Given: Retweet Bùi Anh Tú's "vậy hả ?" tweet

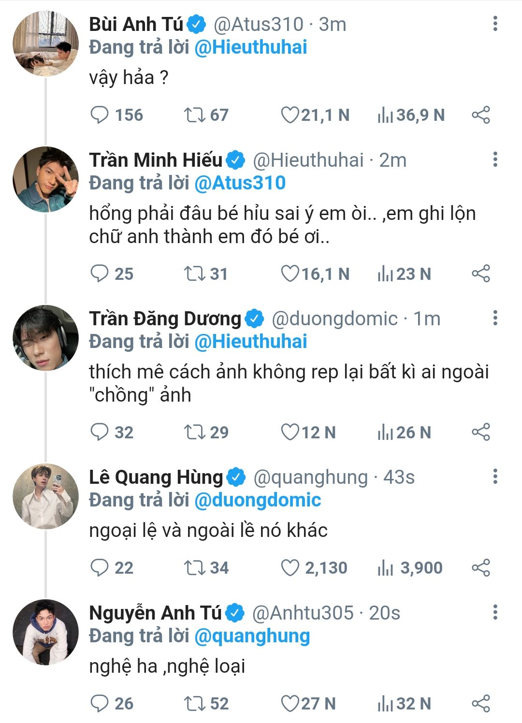Looking at the screenshot, I should coord(194,115).
